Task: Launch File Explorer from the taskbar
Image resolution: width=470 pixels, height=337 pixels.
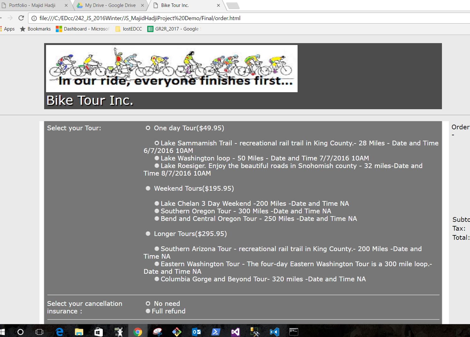Action: point(79,332)
